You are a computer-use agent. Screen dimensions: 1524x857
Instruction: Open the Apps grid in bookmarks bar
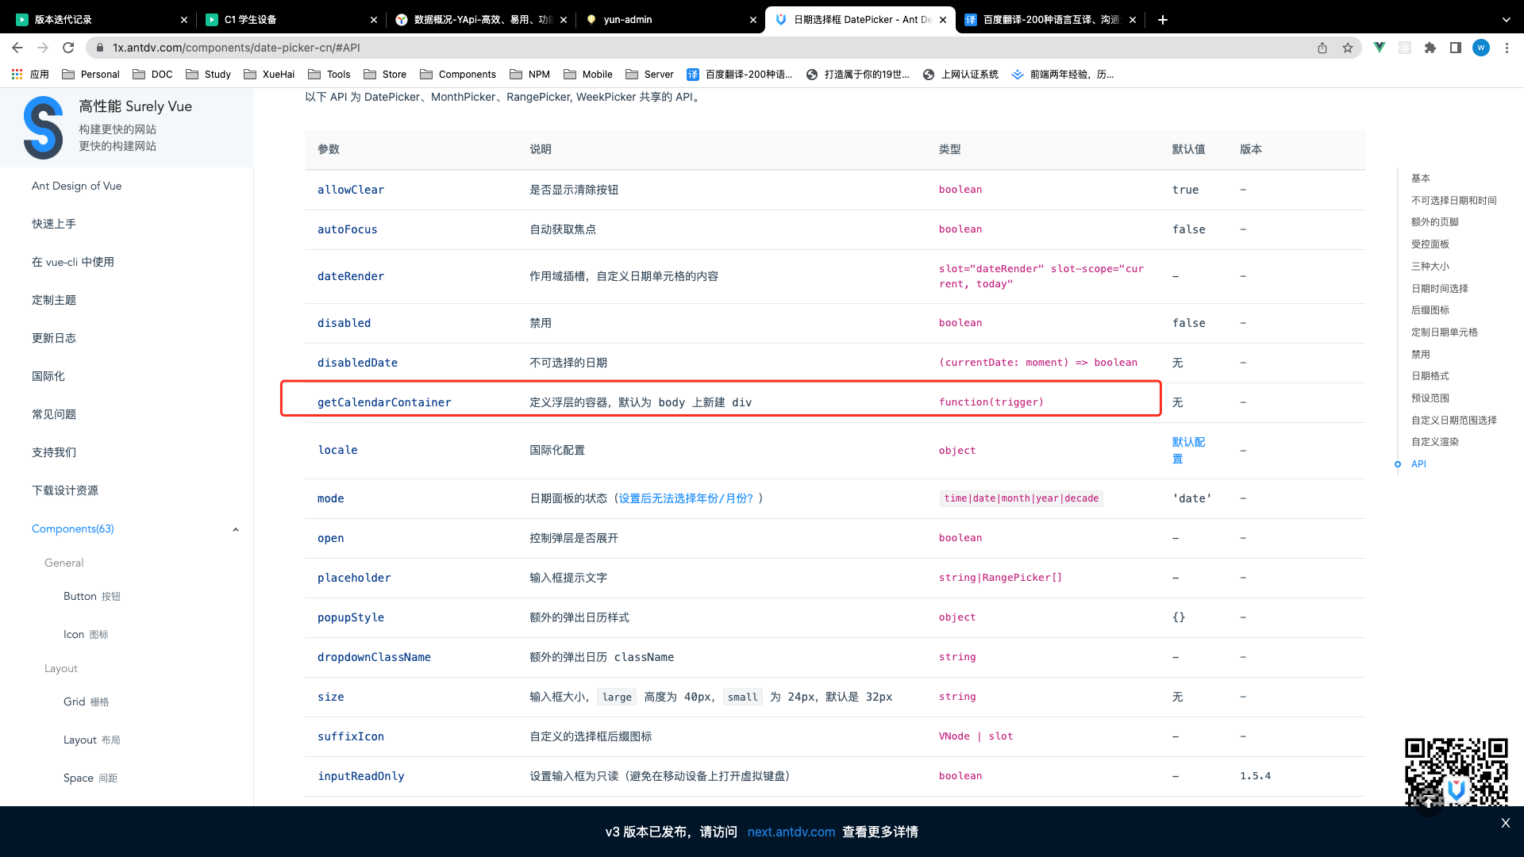coord(17,74)
